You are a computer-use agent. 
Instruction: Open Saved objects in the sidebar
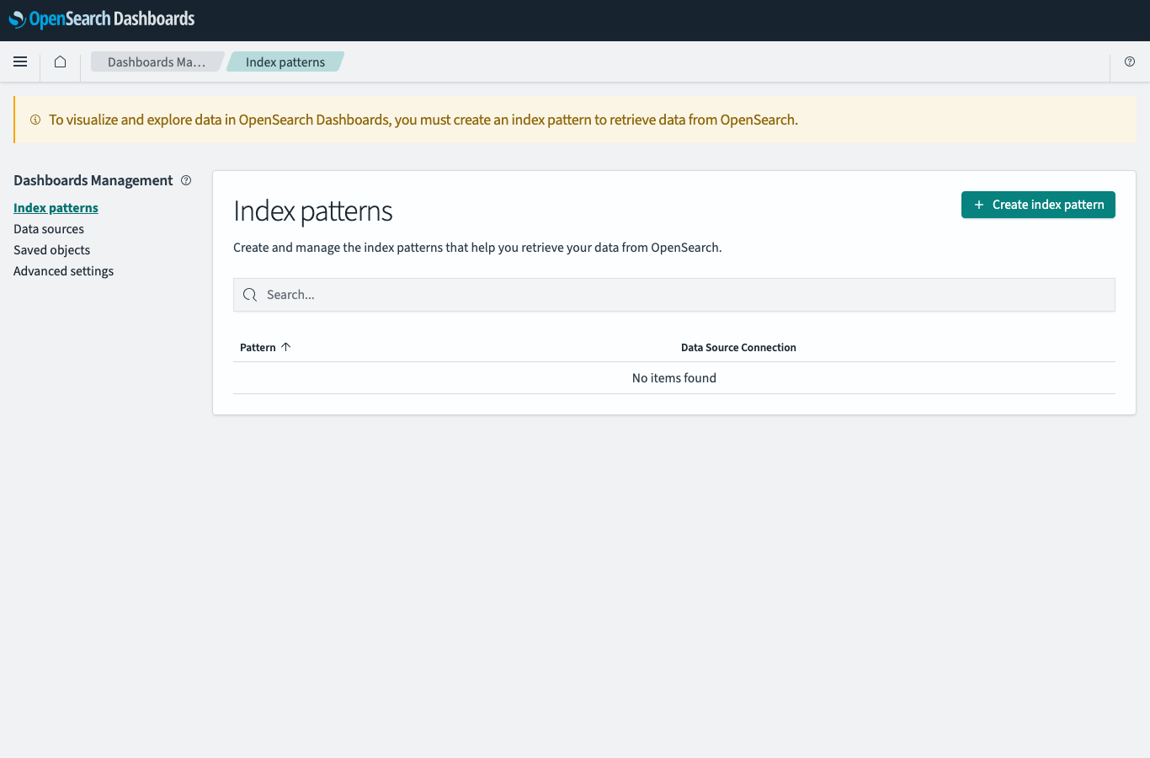[51, 250]
